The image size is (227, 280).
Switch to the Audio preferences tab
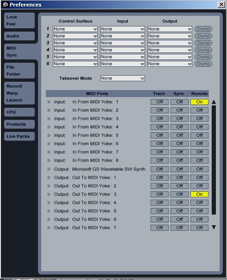[19, 36]
